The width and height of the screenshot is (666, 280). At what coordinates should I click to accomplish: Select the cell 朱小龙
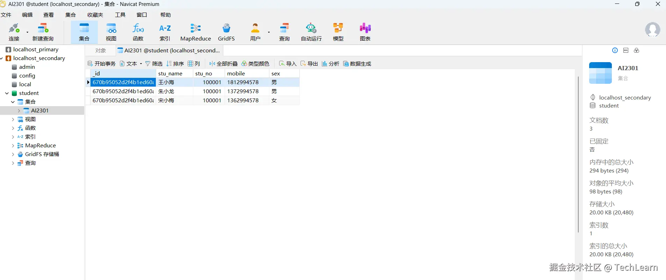click(x=174, y=91)
